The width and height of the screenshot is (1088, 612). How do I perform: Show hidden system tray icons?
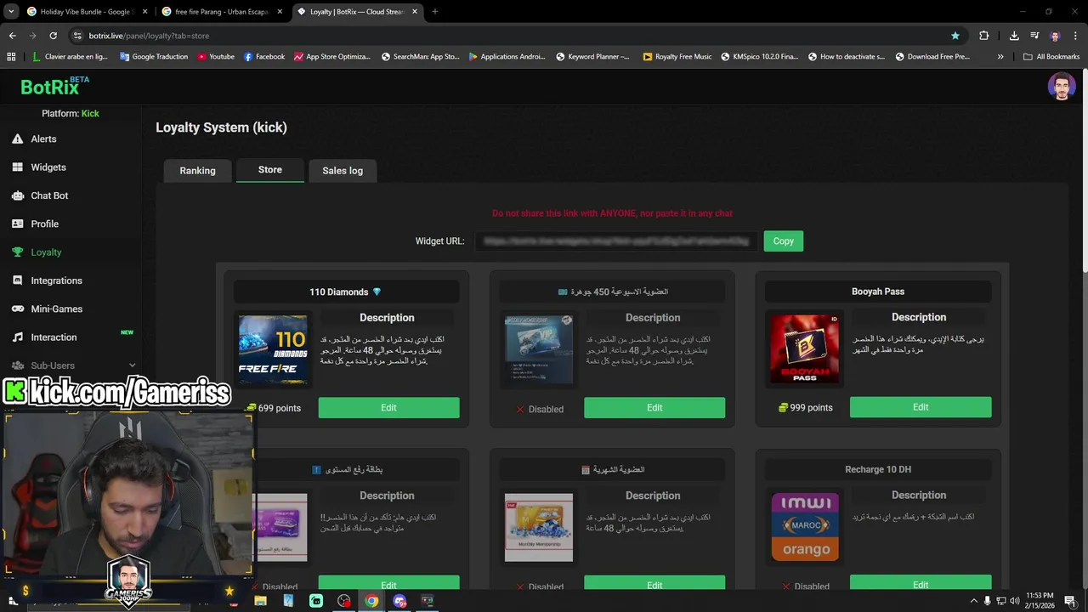click(973, 601)
